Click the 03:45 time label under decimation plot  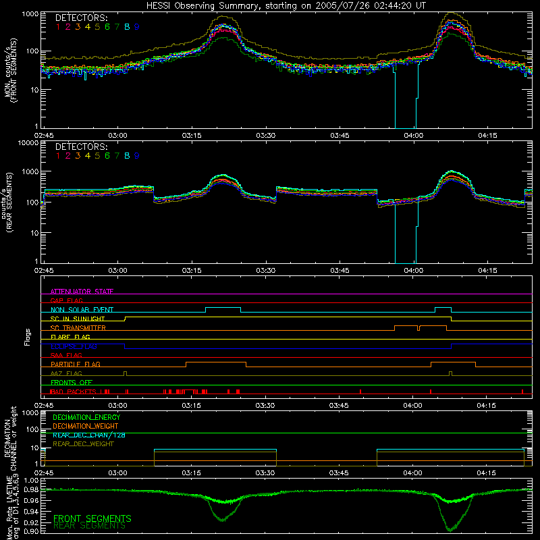339,473
